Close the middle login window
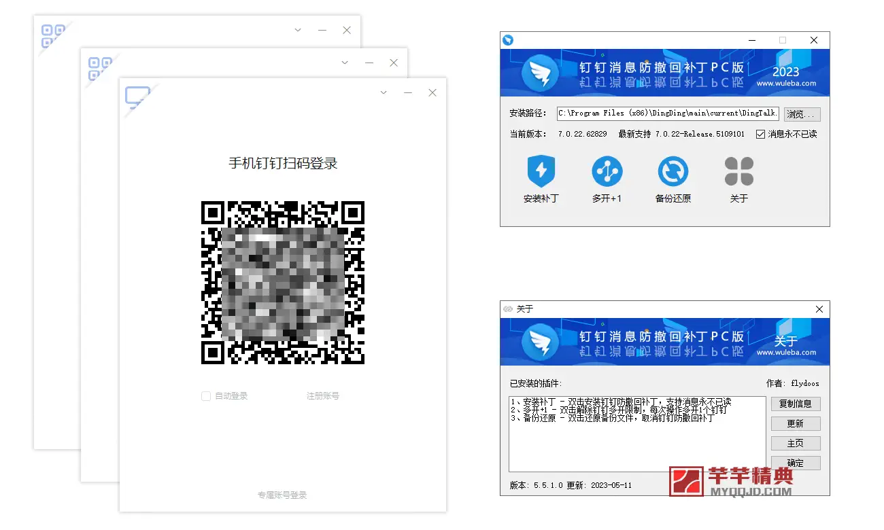The width and height of the screenshot is (884, 530). [394, 63]
